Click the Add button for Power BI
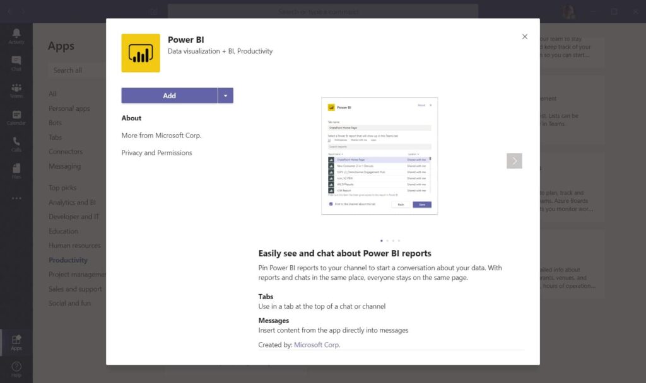The width and height of the screenshot is (646, 383). click(169, 96)
